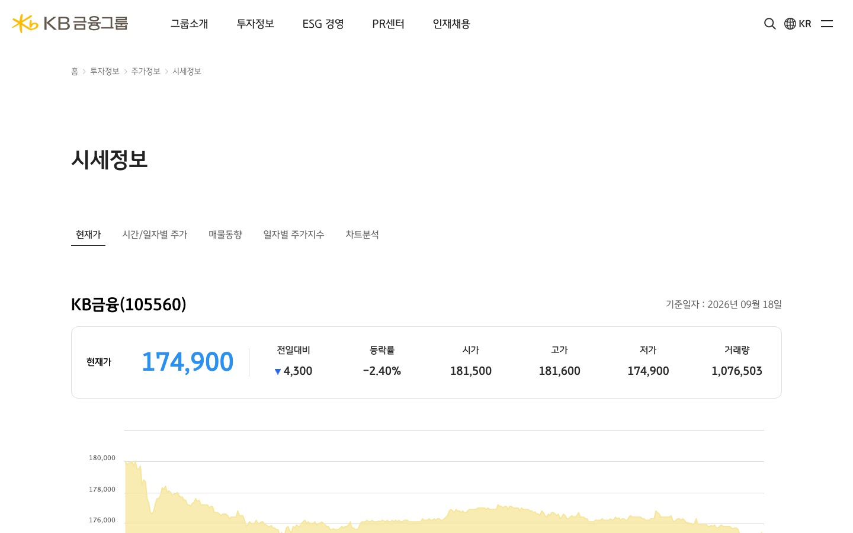Open the 그룹소개 menu
This screenshot has width=853, height=533.
190,24
